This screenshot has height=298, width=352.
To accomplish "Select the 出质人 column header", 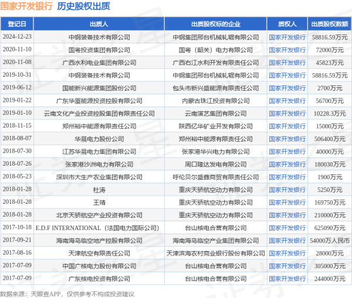I will (99, 24).
